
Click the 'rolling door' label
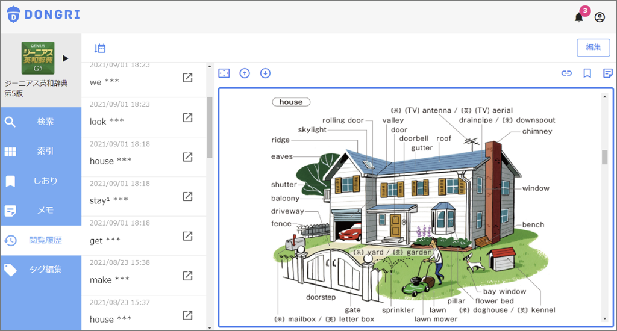(343, 120)
